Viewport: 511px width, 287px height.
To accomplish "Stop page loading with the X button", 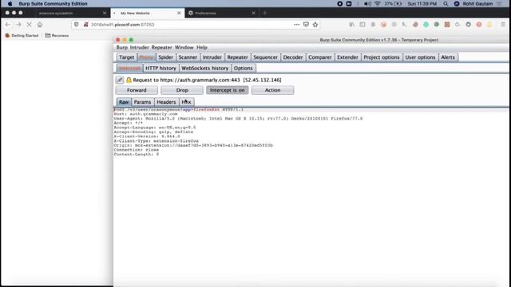I will (x=29, y=25).
